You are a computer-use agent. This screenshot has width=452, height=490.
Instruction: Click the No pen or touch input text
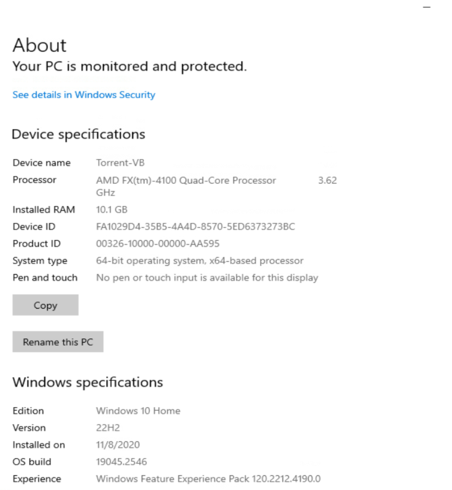207,278
